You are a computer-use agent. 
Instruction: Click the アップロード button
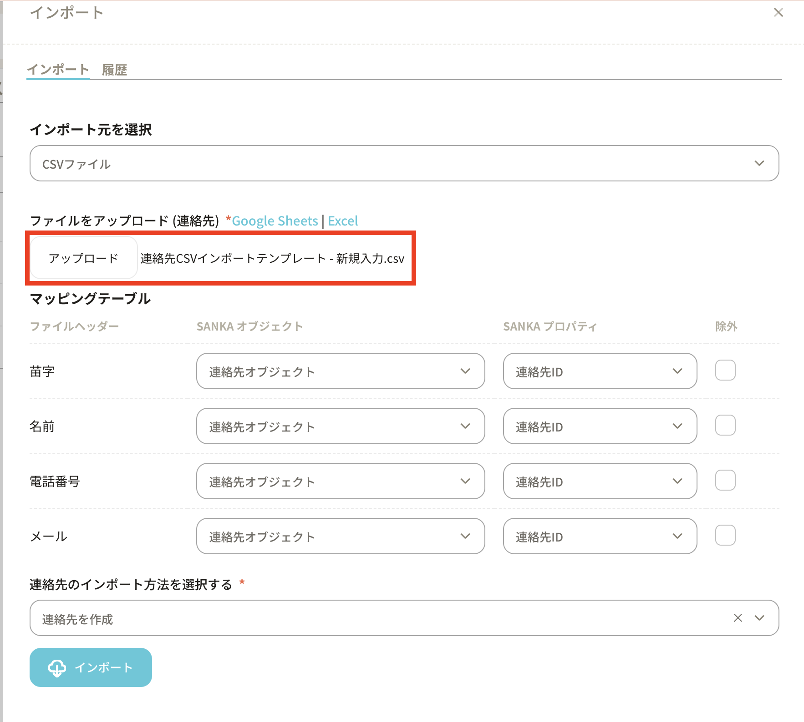point(84,258)
